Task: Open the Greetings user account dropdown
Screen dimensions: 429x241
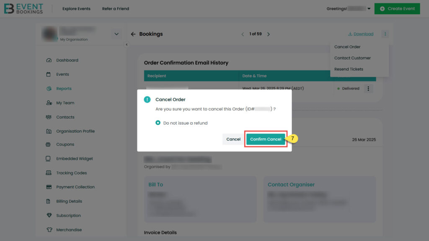Action: pos(369,9)
